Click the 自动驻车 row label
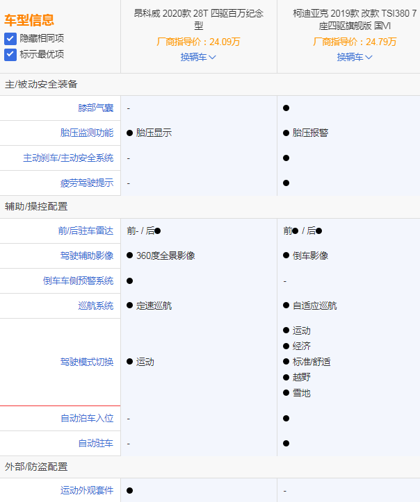The width and height of the screenshot is (420, 502). click(95, 444)
